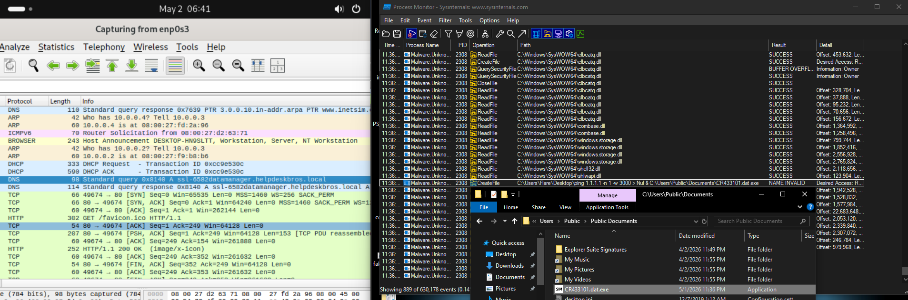Select the BROWSER Host Announcement packet row
908x300 pixels.
(x=185, y=141)
